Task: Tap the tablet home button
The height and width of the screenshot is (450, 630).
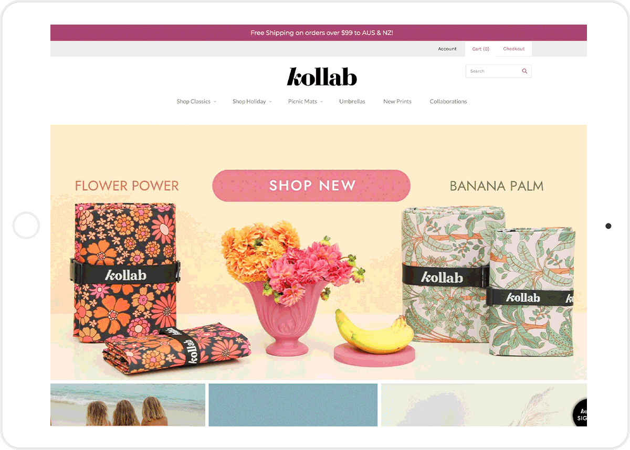Action: coord(26,226)
